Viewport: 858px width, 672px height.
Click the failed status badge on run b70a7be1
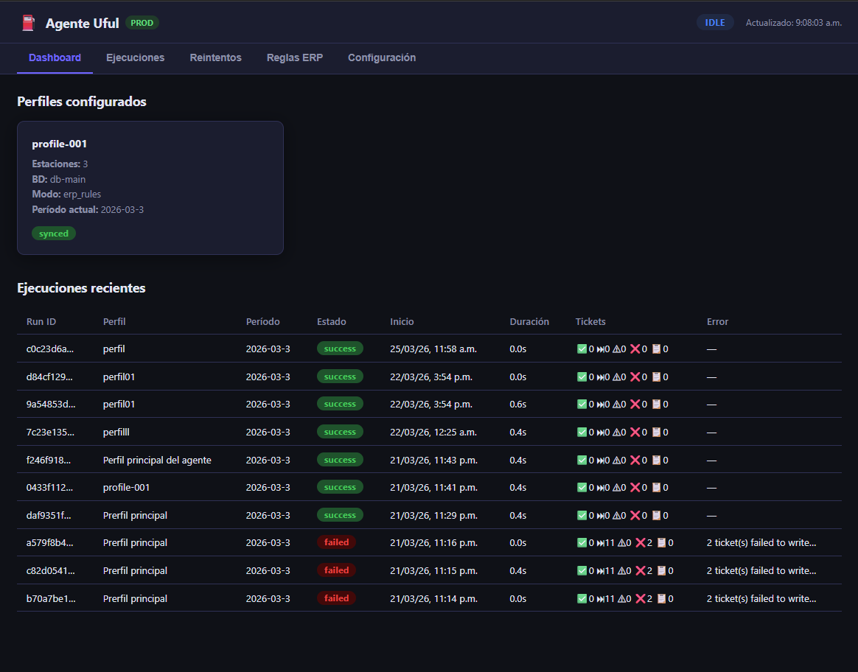coord(336,598)
